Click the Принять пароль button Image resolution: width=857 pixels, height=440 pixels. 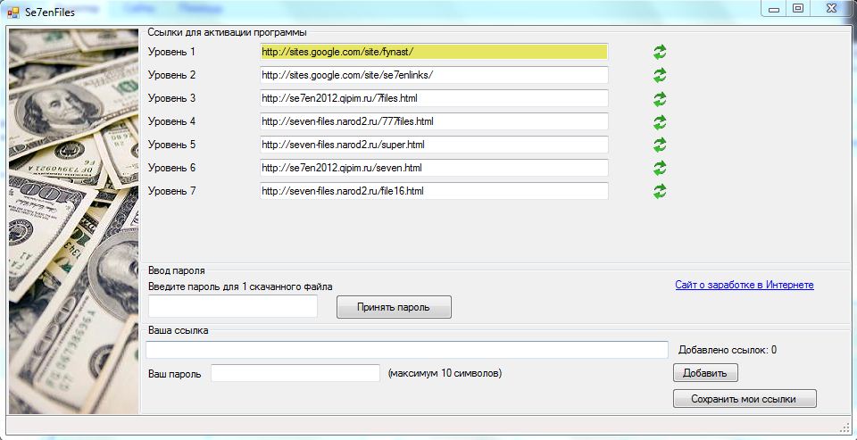click(394, 307)
